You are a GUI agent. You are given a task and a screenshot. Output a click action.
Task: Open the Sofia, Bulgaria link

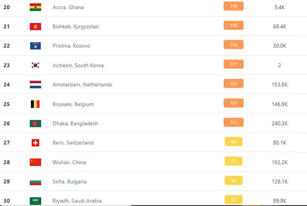70,182
